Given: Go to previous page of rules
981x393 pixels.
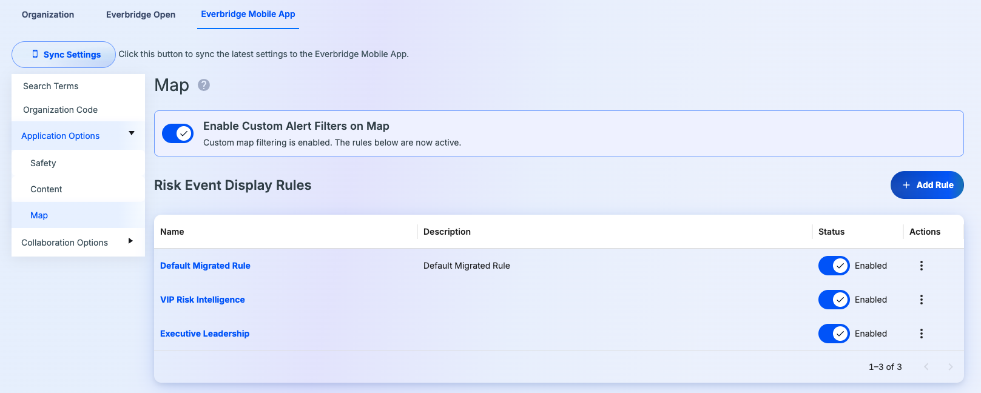Looking at the screenshot, I should point(926,367).
